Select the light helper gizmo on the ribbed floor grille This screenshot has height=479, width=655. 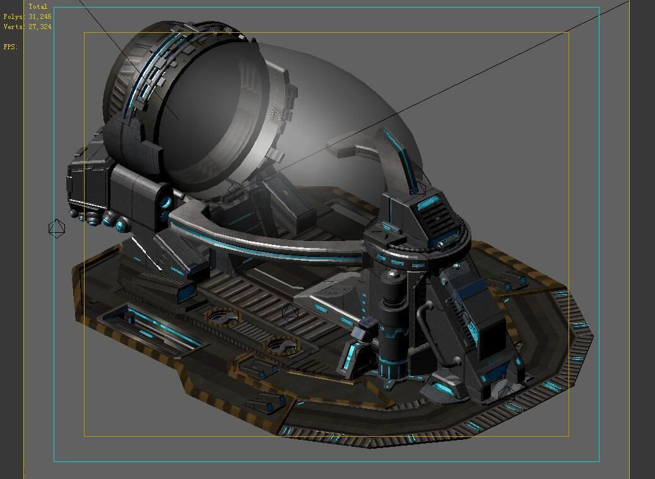click(x=290, y=312)
